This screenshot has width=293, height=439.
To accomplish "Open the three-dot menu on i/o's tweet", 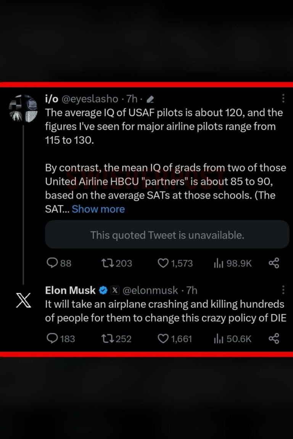I will tap(283, 99).
